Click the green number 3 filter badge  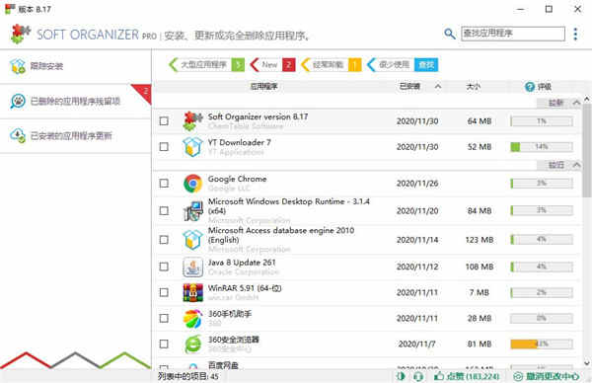(x=238, y=64)
